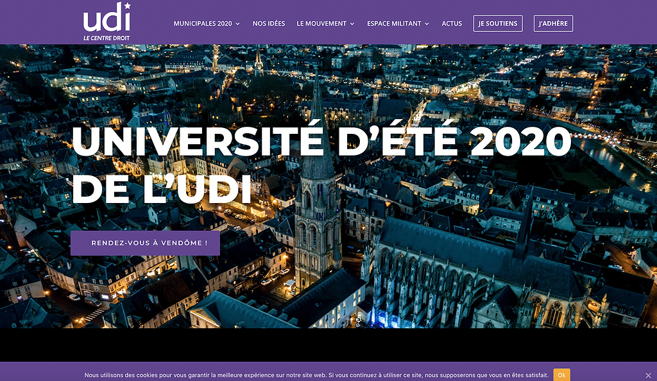Click the Le Centre Droit tagline

coord(107,38)
